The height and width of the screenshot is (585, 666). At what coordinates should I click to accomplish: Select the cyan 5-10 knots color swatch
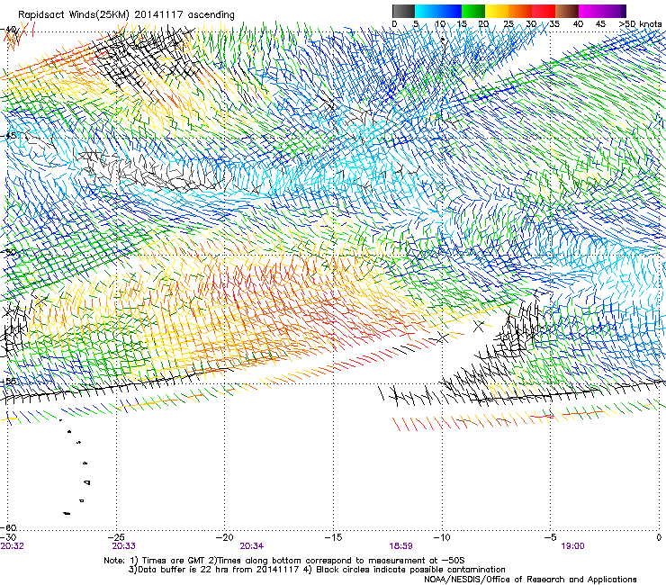427,11
